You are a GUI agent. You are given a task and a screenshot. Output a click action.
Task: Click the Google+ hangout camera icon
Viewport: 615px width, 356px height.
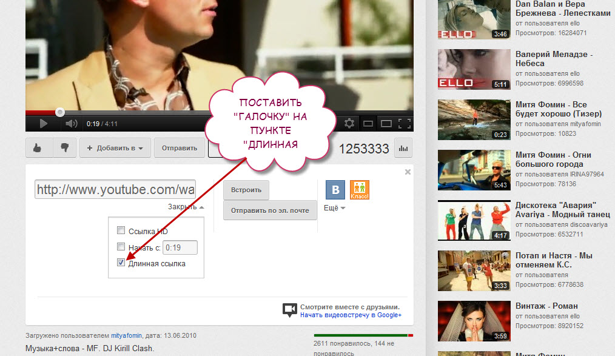point(290,310)
